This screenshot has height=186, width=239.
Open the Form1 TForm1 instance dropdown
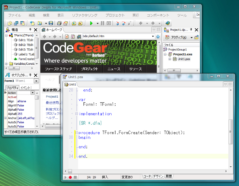(x=36, y=81)
